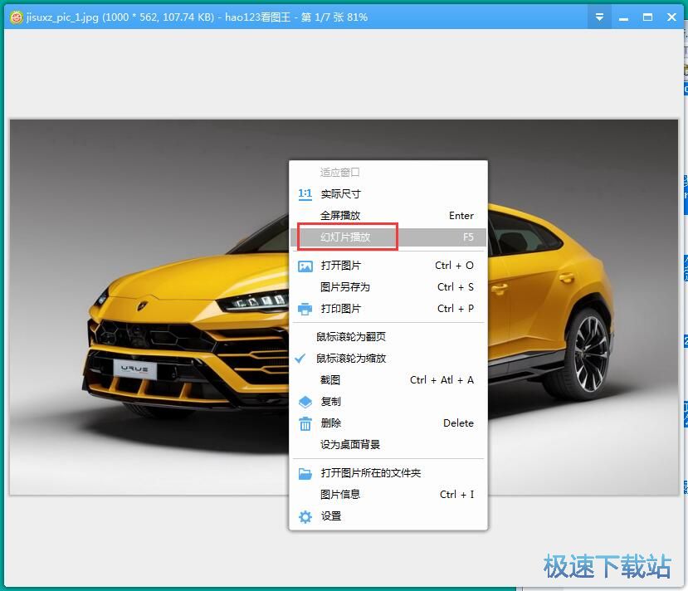Click the folder icon for 打开图片所在的文件夹

(x=305, y=472)
